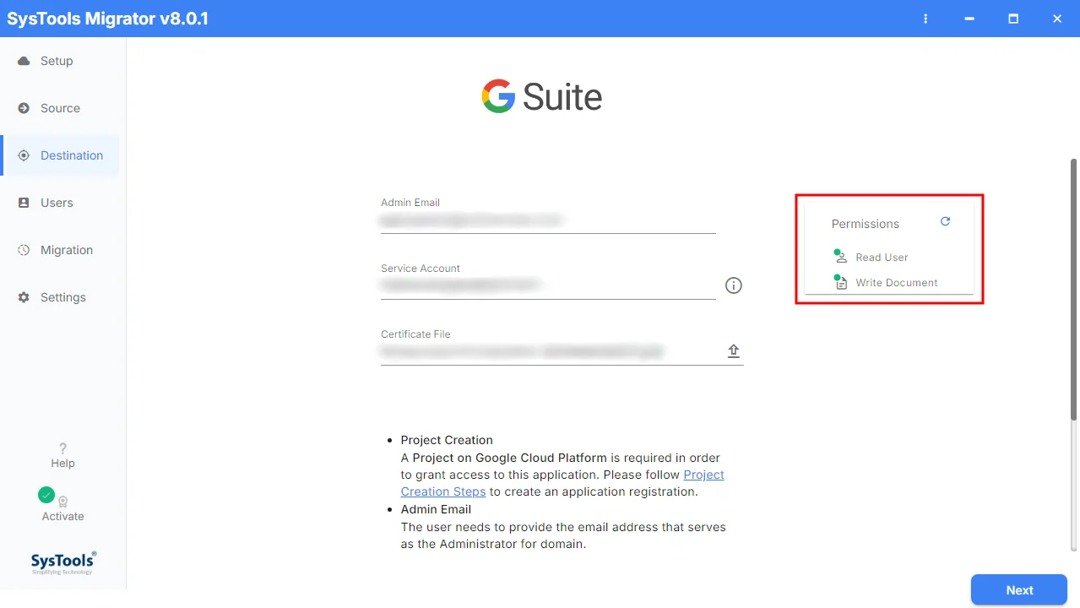1080x608 pixels.
Task: Click the Help label in sidebar
Action: pyautogui.click(x=62, y=463)
